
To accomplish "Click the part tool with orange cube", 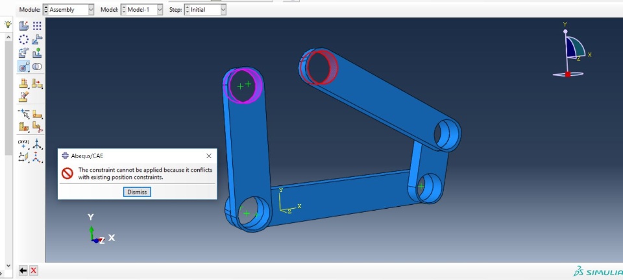I will (x=24, y=127).
